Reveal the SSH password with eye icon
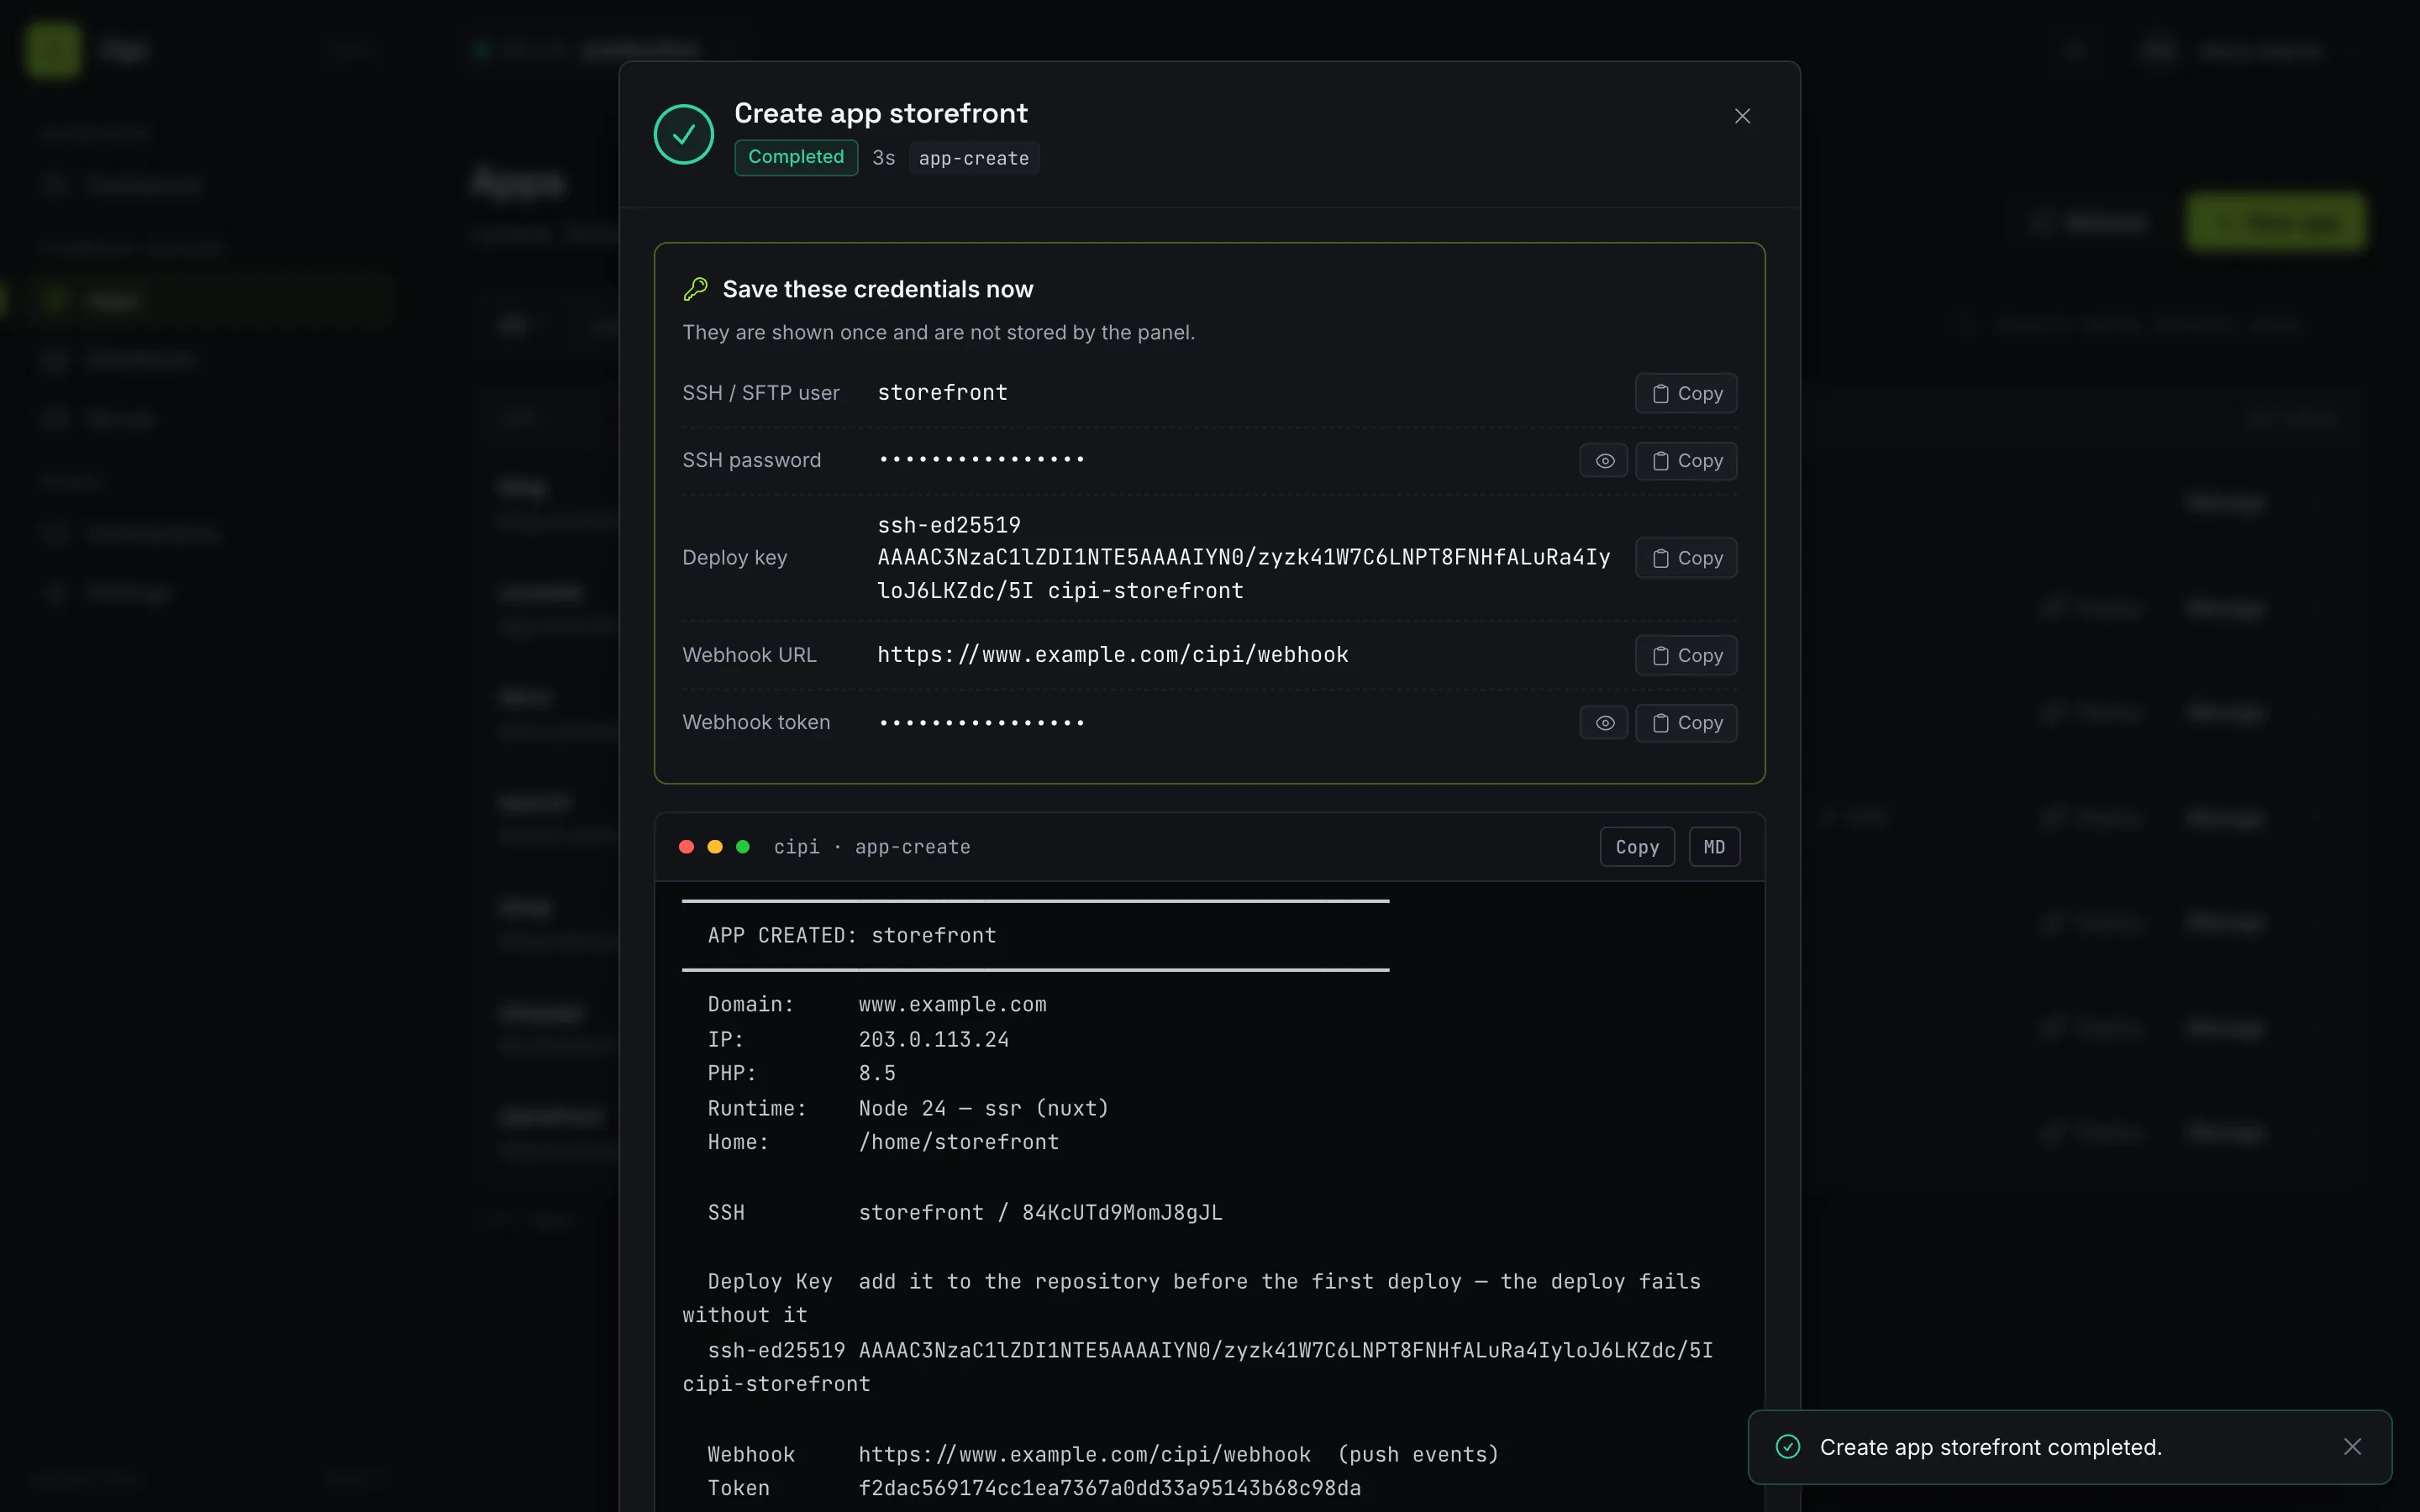The width and height of the screenshot is (2420, 1512). (1604, 461)
